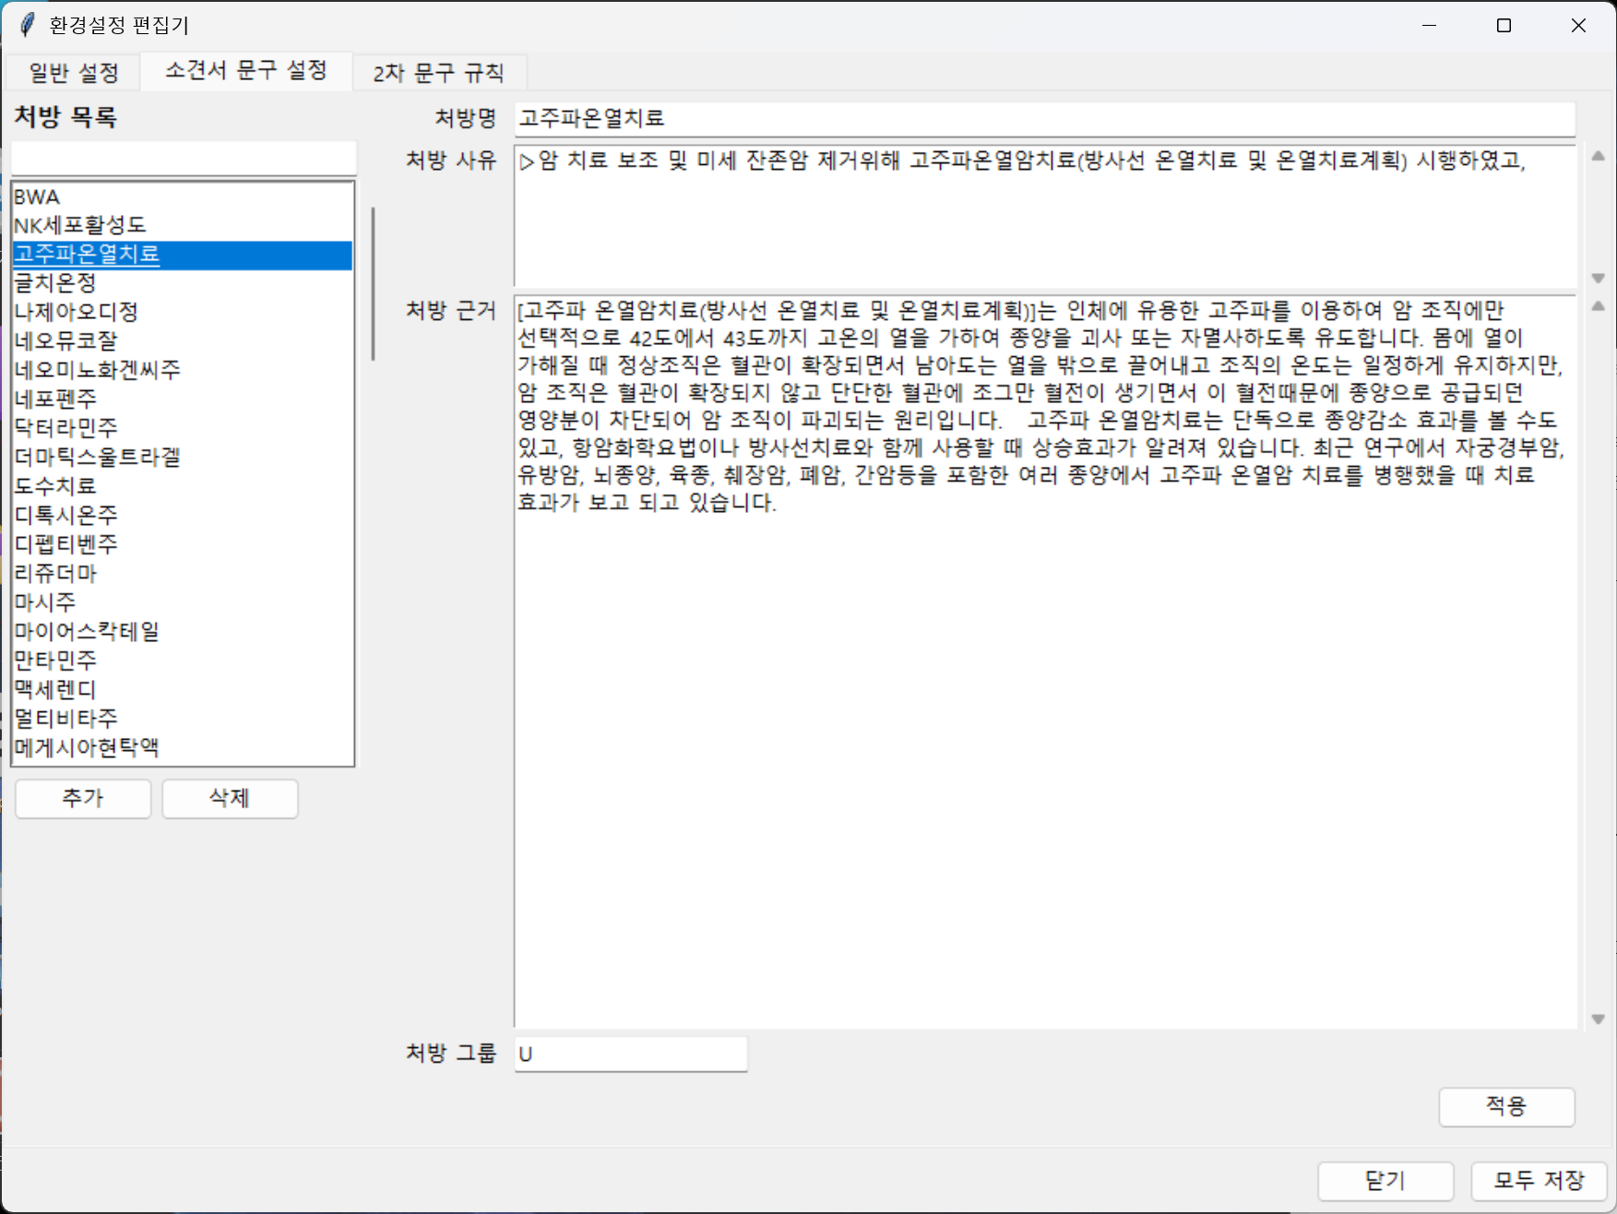
Task: Switch to the 일반 설정 tab
Action: pyautogui.click(x=74, y=73)
